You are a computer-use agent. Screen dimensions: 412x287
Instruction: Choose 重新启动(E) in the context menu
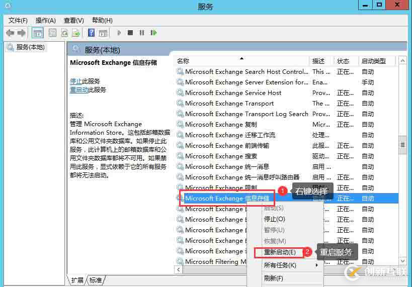click(x=280, y=252)
